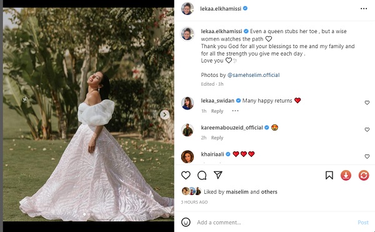Open khairiaali's profile avatar
375x232 pixels.
(187, 157)
